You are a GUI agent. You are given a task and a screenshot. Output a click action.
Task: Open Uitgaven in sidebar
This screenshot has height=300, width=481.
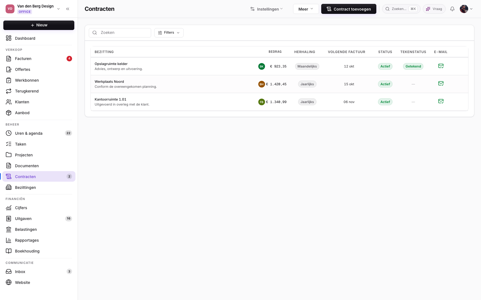tap(39, 218)
